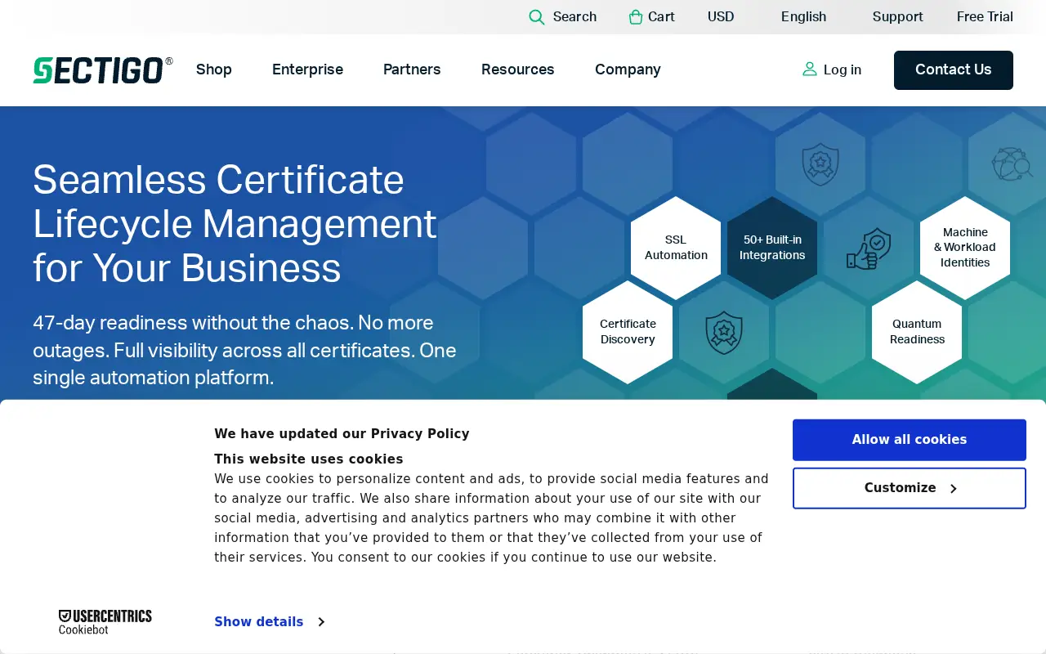Open the Company menu
This screenshot has width=1046, height=654.
point(628,69)
